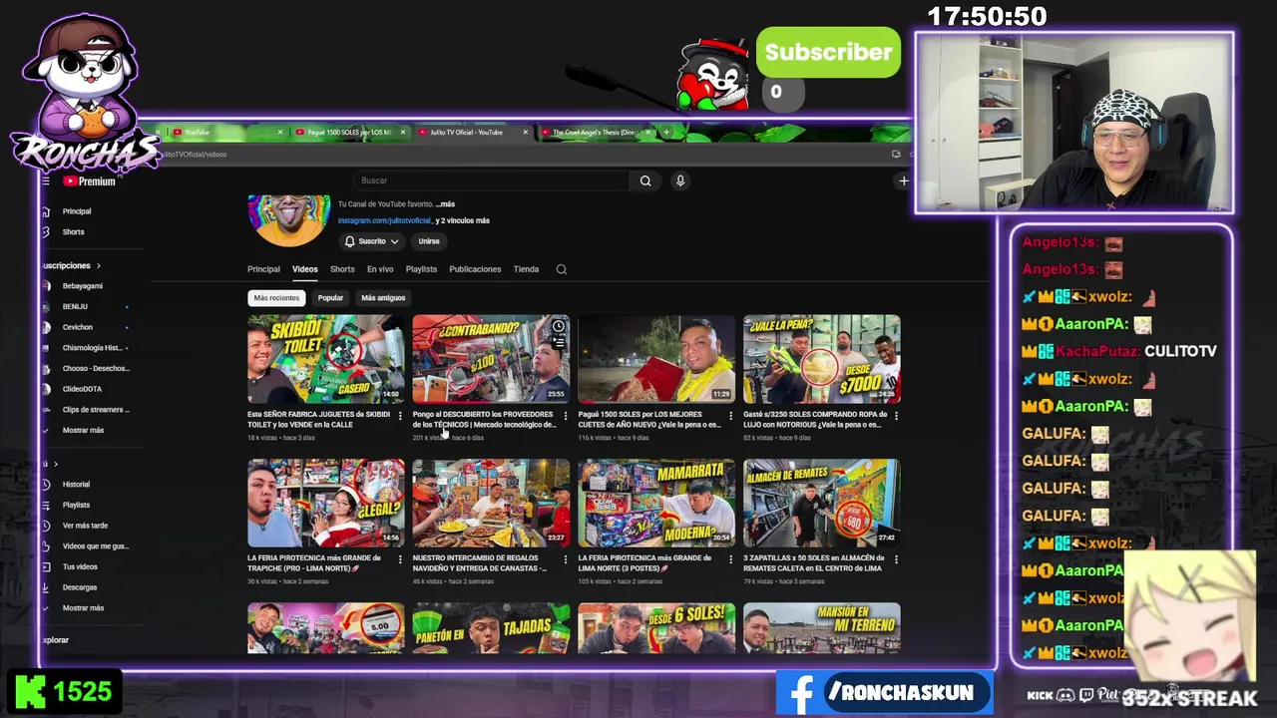Search within channel using magnifier icon

click(562, 269)
